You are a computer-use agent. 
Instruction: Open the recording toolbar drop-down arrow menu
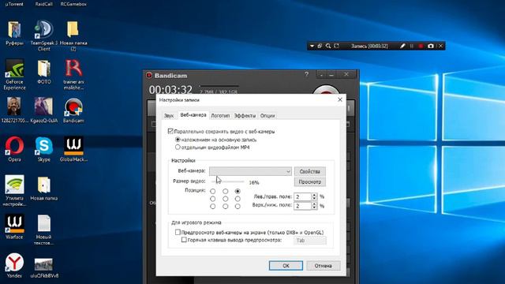(312, 46)
